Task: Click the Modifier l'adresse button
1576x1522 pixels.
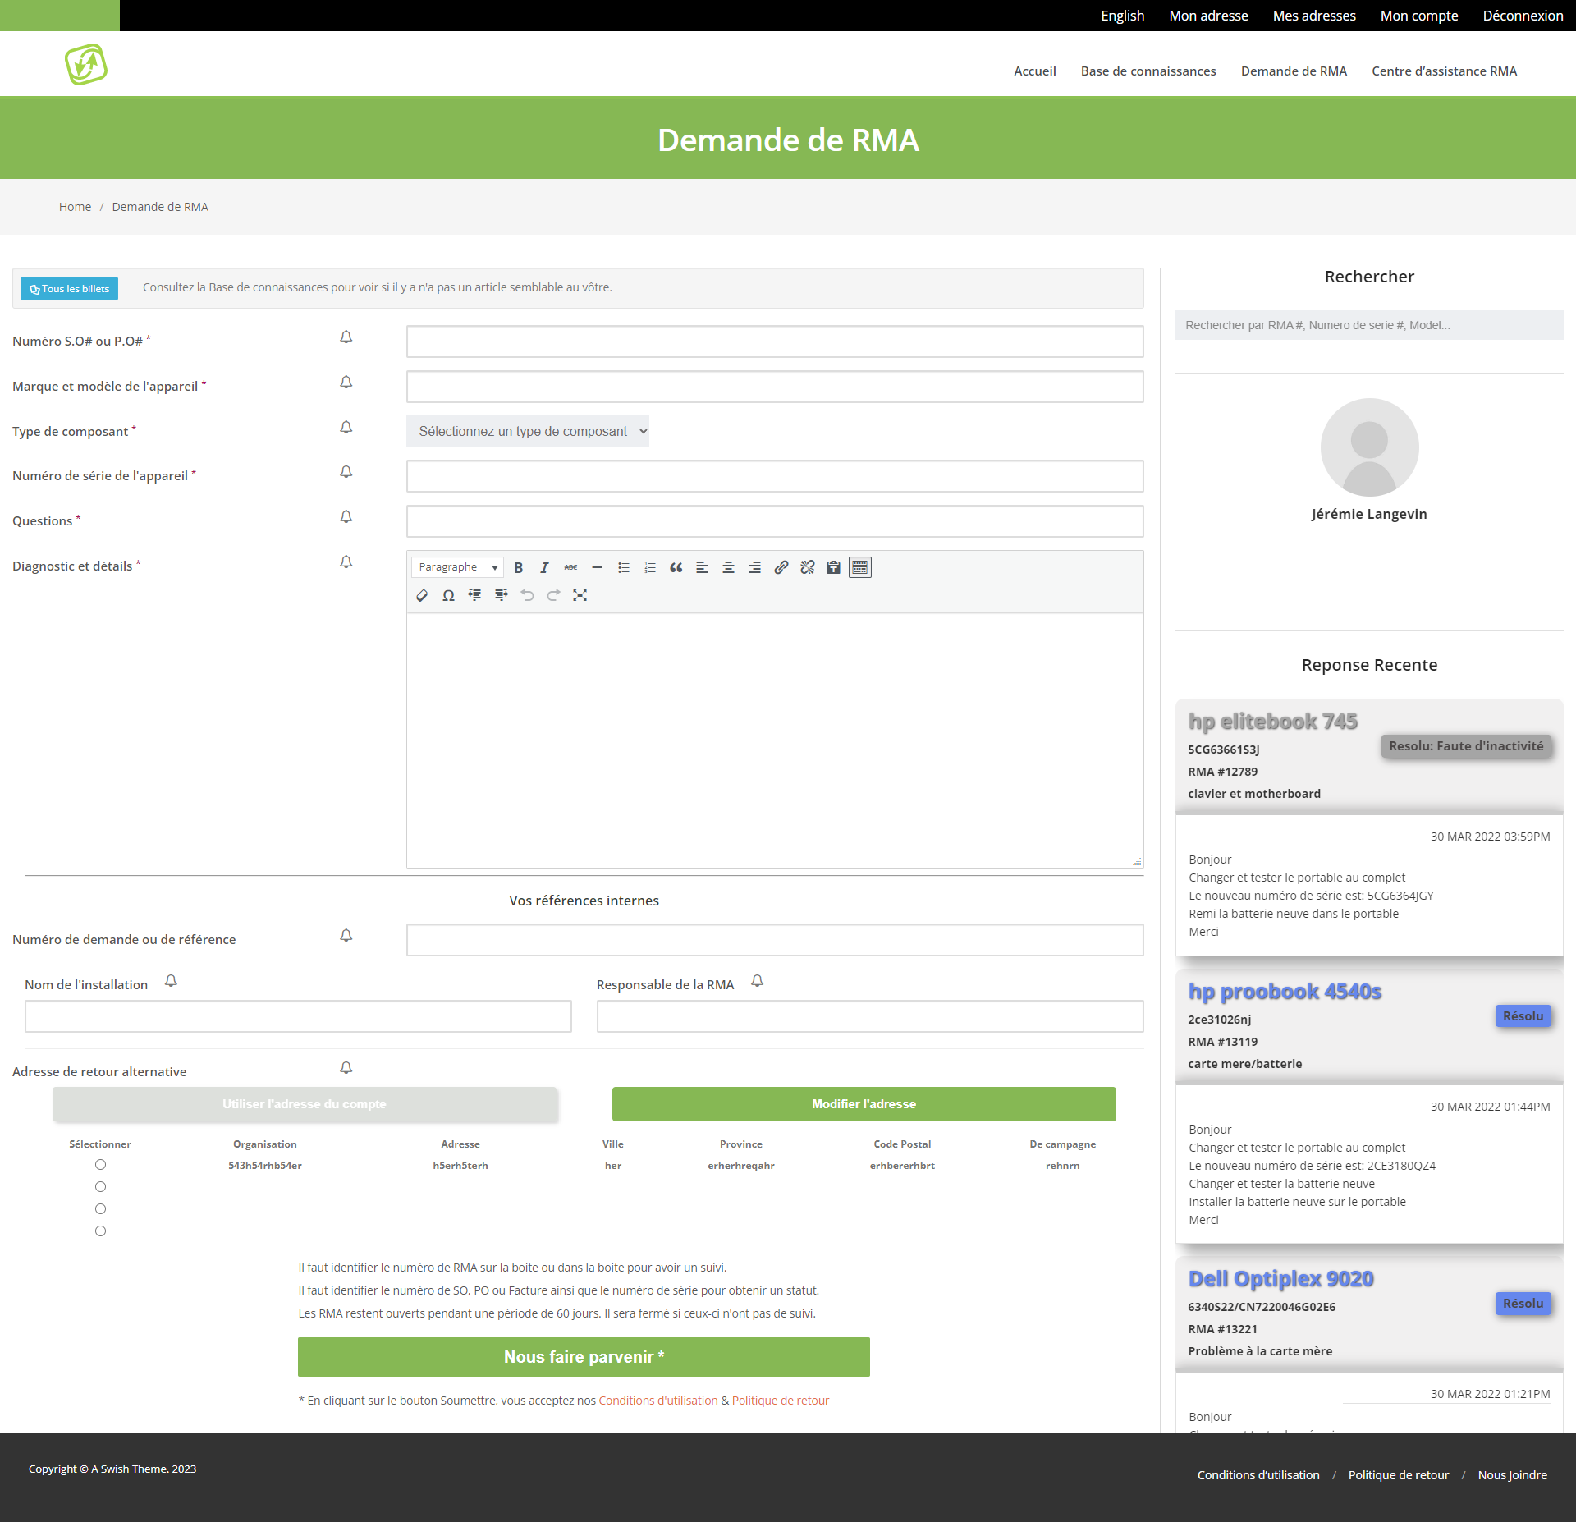Action: coord(864,1104)
